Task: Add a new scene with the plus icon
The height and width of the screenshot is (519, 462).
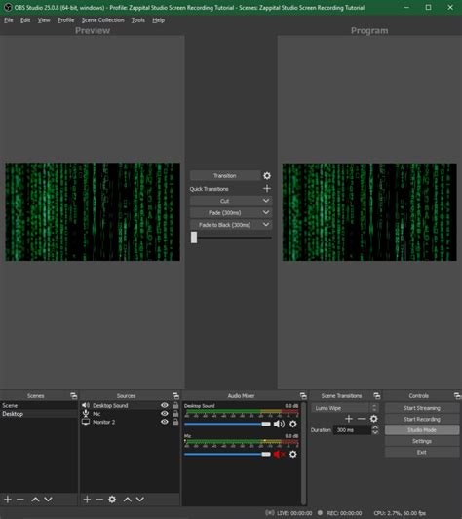Action: 8,500
